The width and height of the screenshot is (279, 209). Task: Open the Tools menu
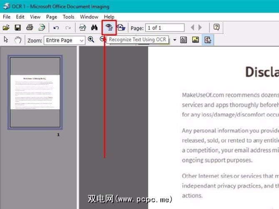click(x=69, y=17)
